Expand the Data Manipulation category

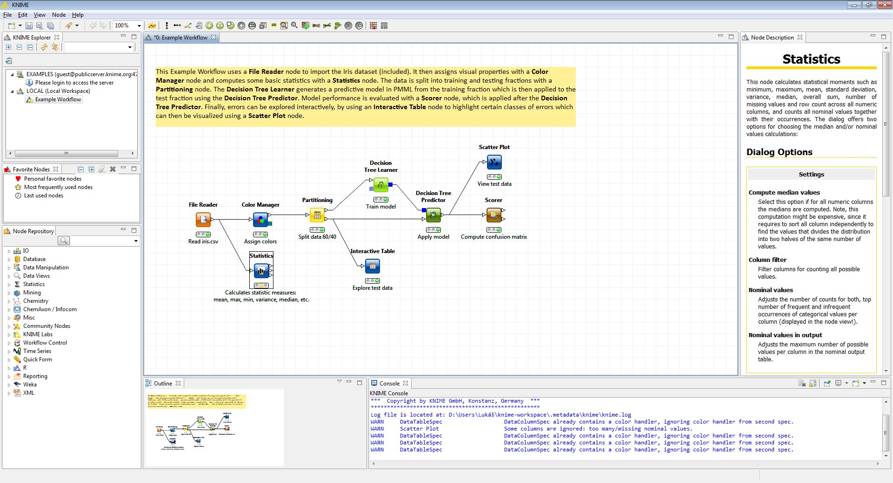pos(9,268)
